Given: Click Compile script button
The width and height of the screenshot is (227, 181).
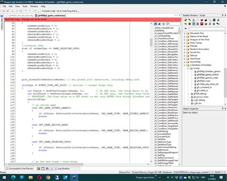Looking at the screenshot, I should click(x=48, y=11).
